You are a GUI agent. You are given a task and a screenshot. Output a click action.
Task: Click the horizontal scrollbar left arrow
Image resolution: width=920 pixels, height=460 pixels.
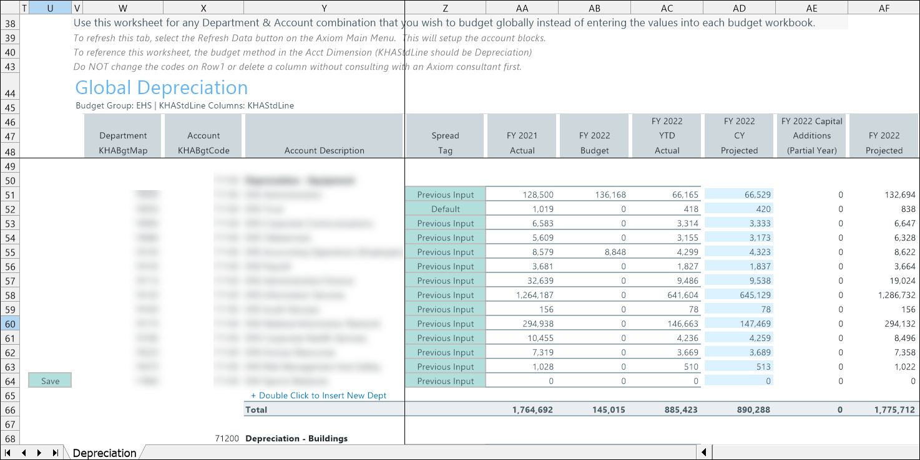704,453
